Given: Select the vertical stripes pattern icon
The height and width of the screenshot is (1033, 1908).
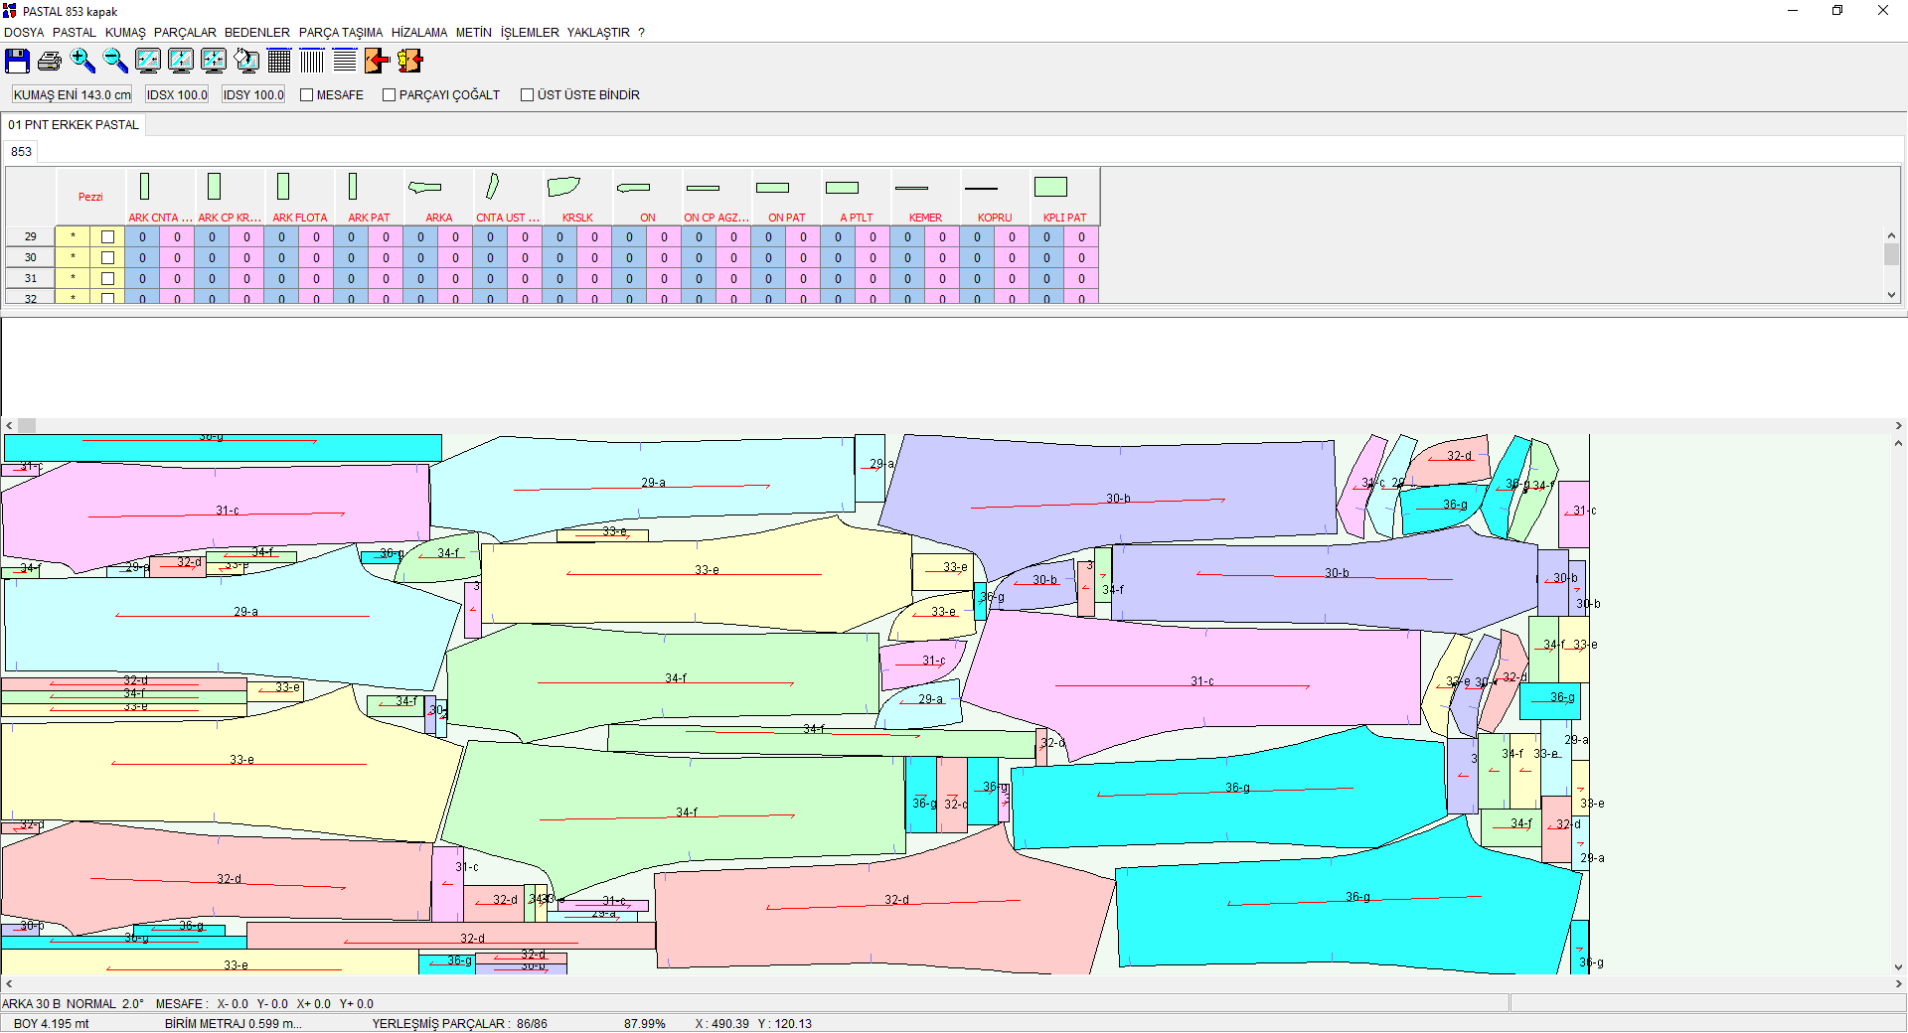Looking at the screenshot, I should 312,62.
